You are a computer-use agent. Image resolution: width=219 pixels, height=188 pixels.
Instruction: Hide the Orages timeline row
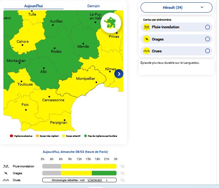coord(123,173)
